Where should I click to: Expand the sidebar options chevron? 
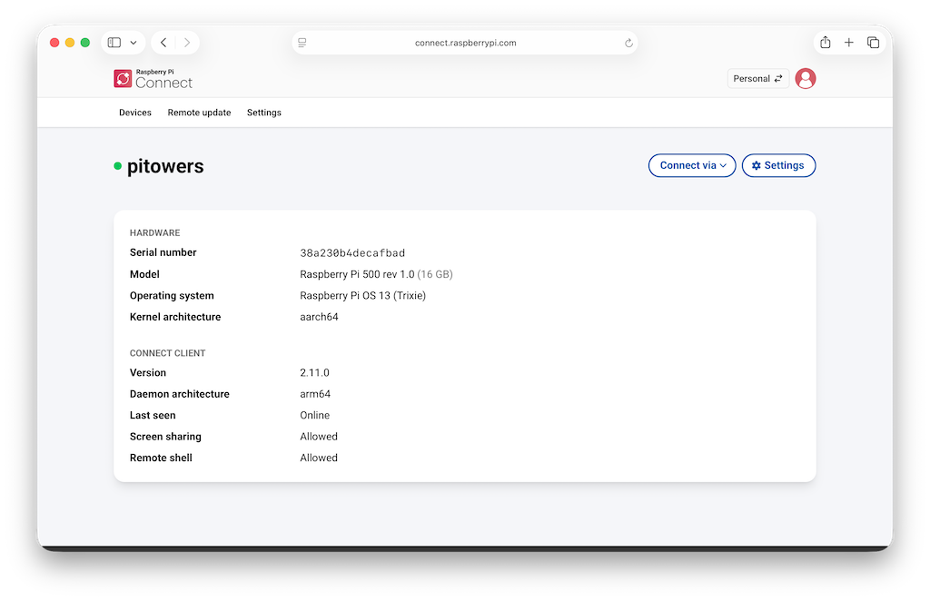pyautogui.click(x=134, y=43)
